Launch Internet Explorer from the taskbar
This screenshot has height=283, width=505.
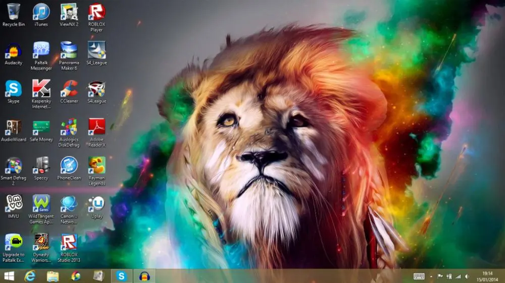(30, 276)
